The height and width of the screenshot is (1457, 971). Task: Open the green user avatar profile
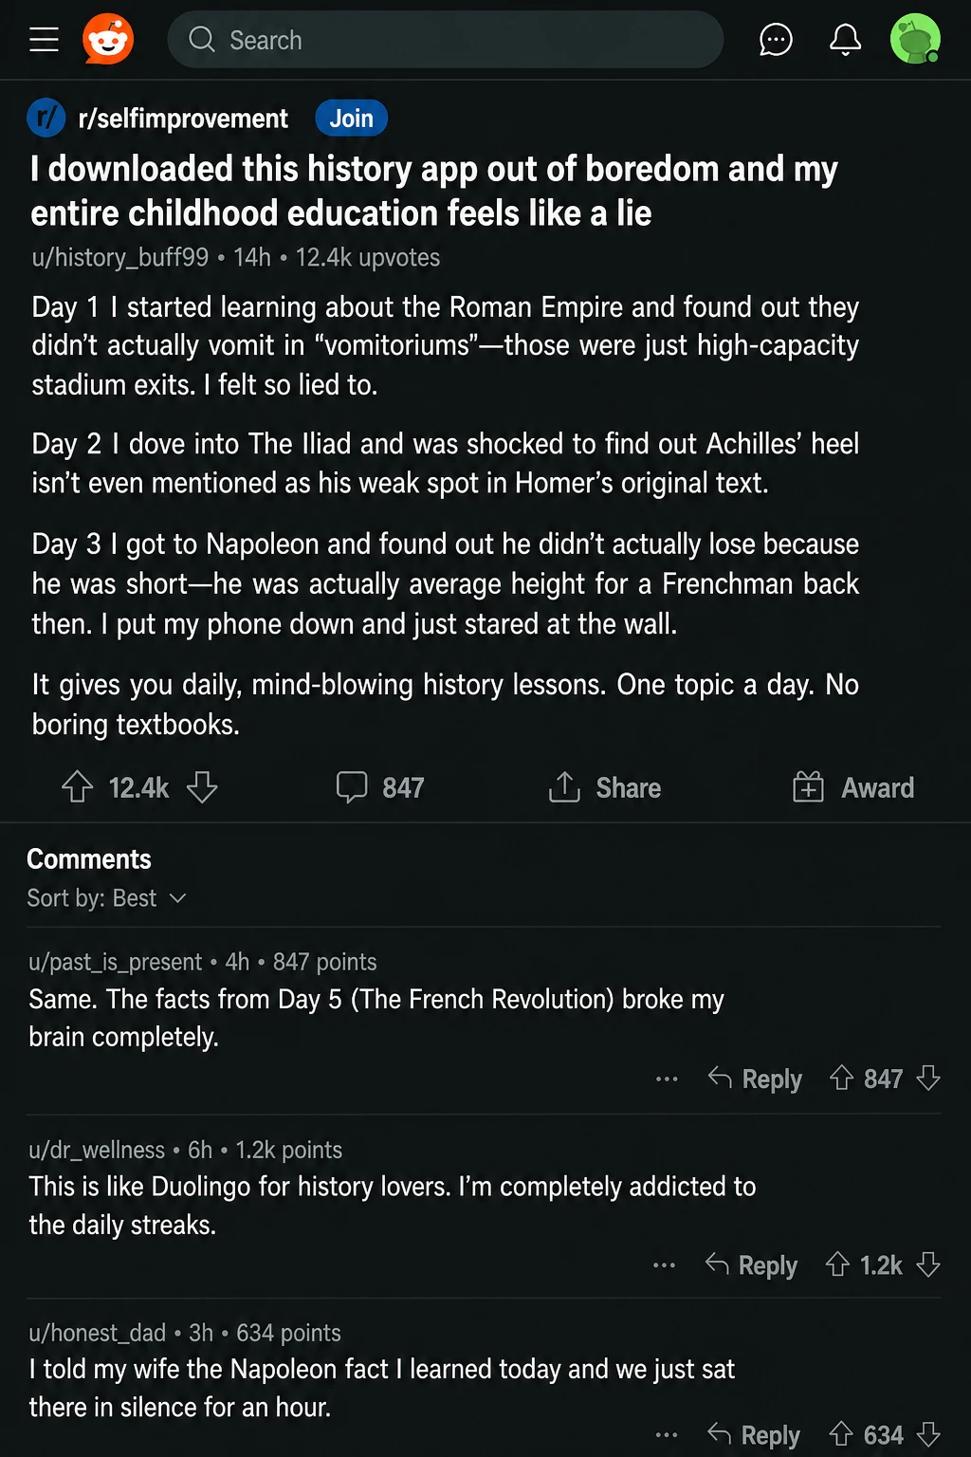click(915, 39)
